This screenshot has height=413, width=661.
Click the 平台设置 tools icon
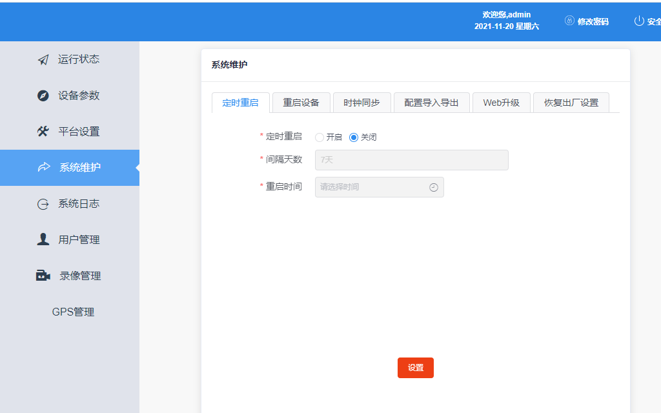pyautogui.click(x=43, y=132)
